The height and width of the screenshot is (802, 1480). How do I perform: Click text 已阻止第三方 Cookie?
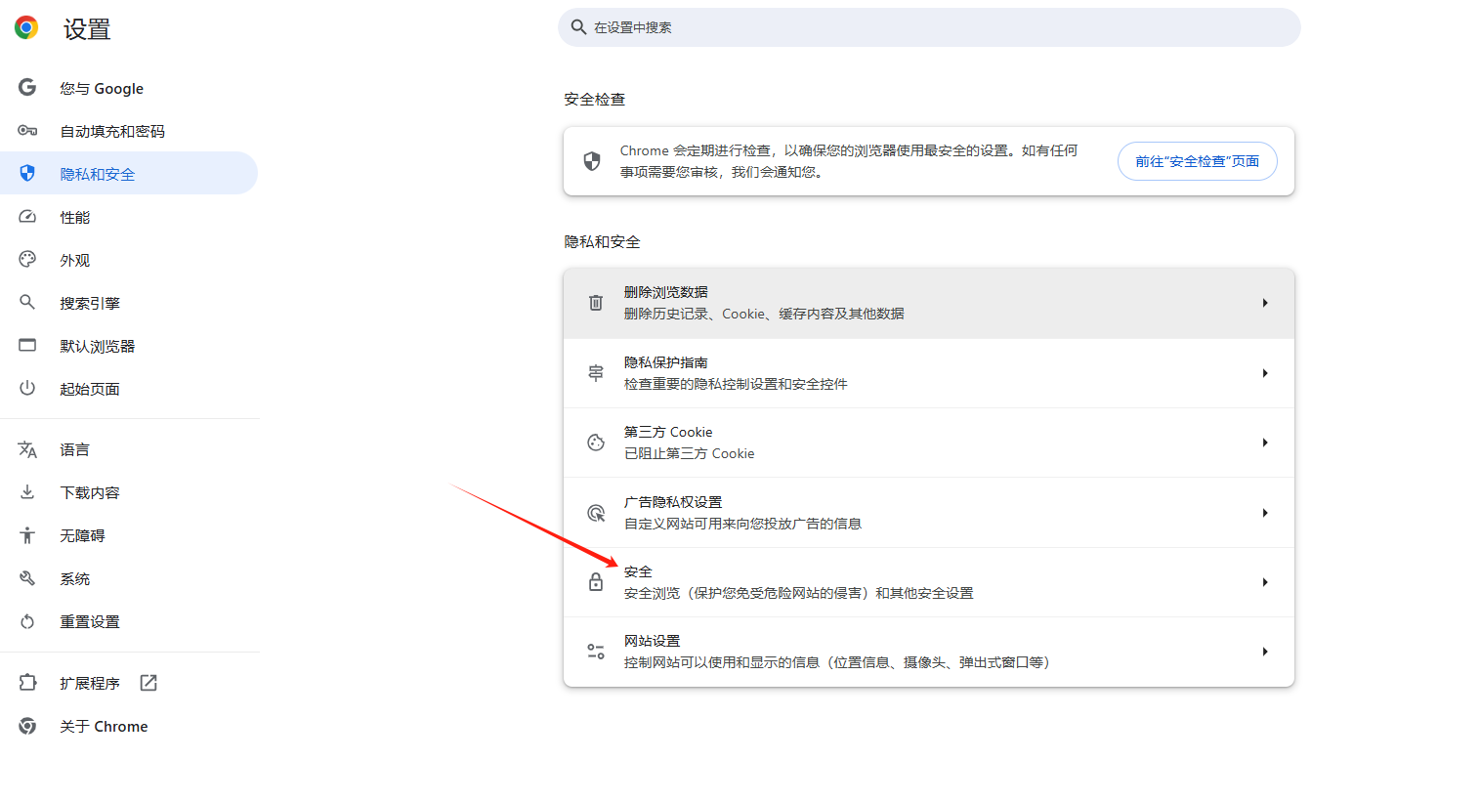[x=690, y=453]
